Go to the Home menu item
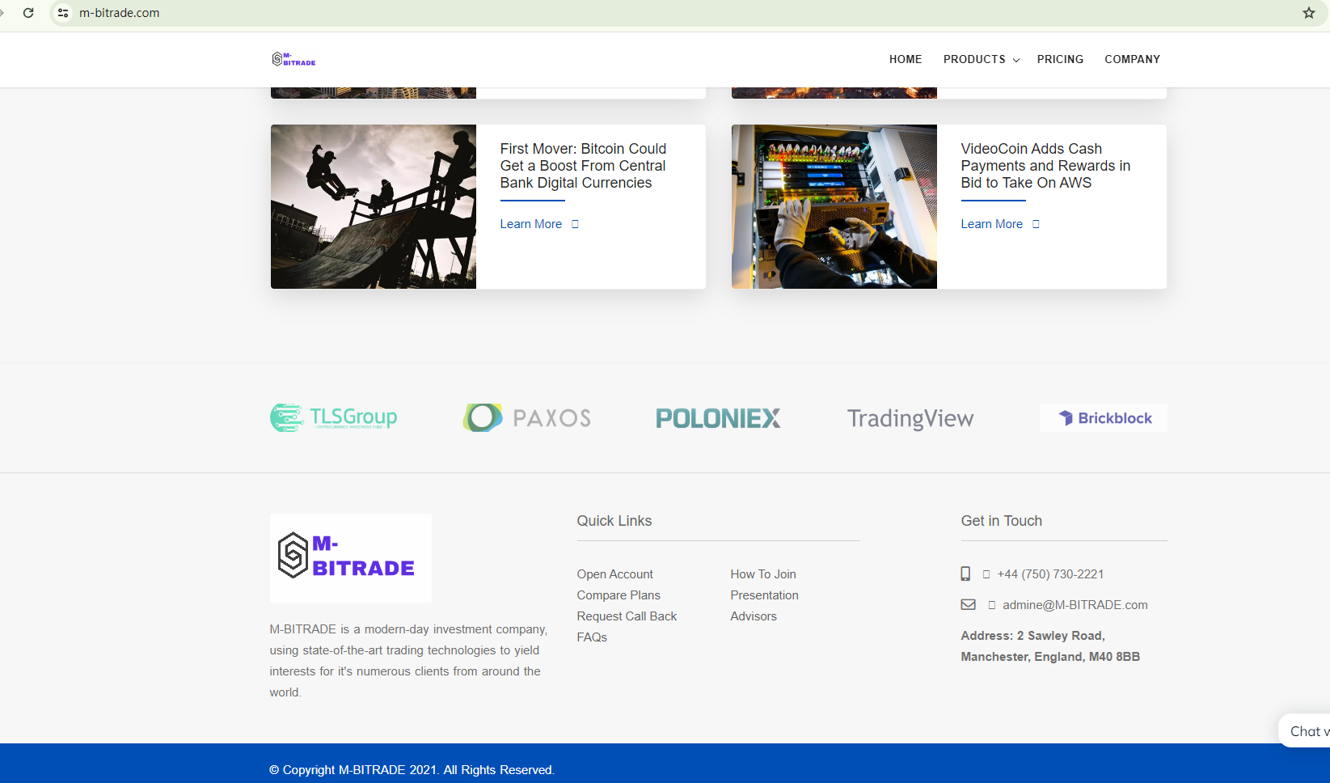 click(906, 59)
